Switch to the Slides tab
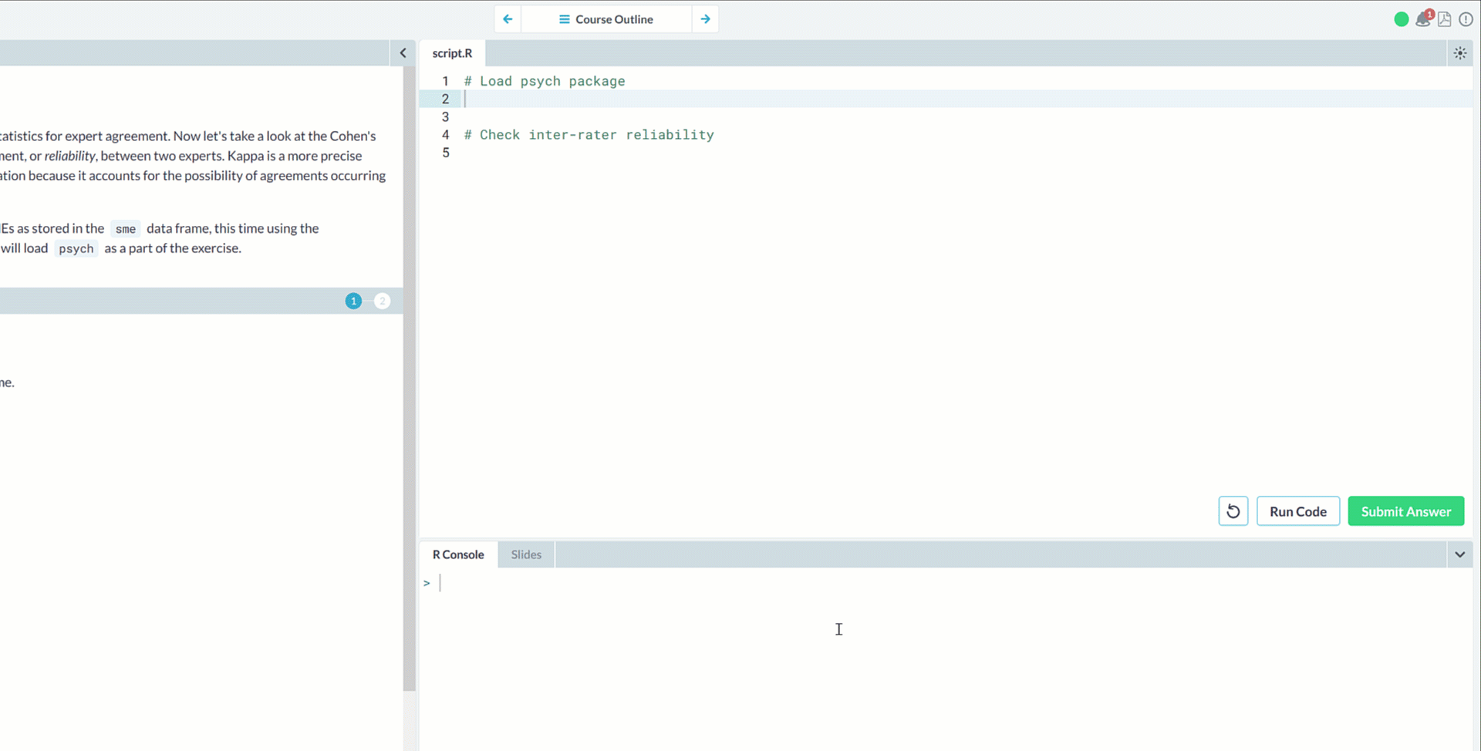The image size is (1481, 751). tap(526, 554)
